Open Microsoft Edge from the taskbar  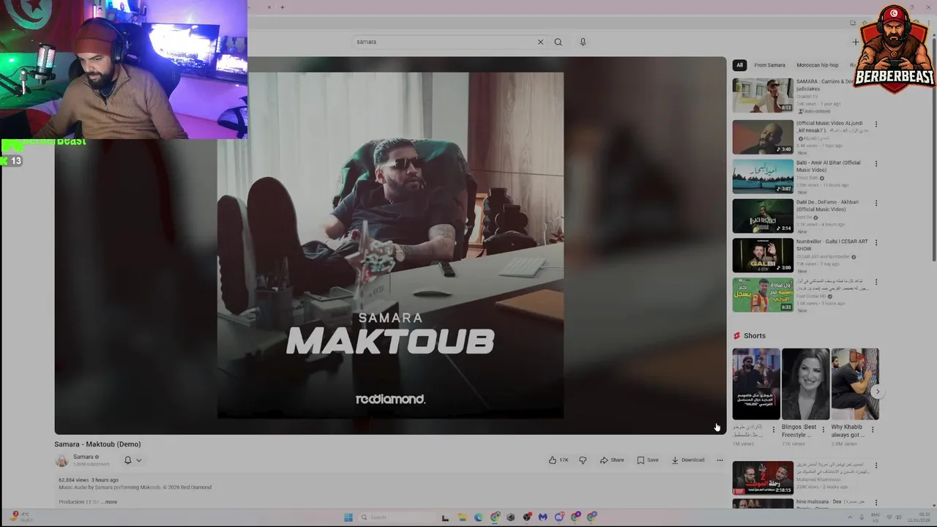point(478,517)
